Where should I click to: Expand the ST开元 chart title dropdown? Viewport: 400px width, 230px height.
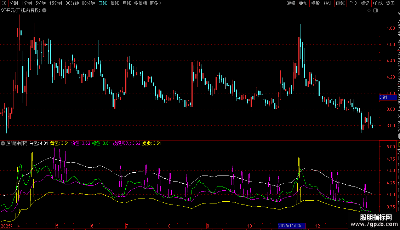pos(44,10)
